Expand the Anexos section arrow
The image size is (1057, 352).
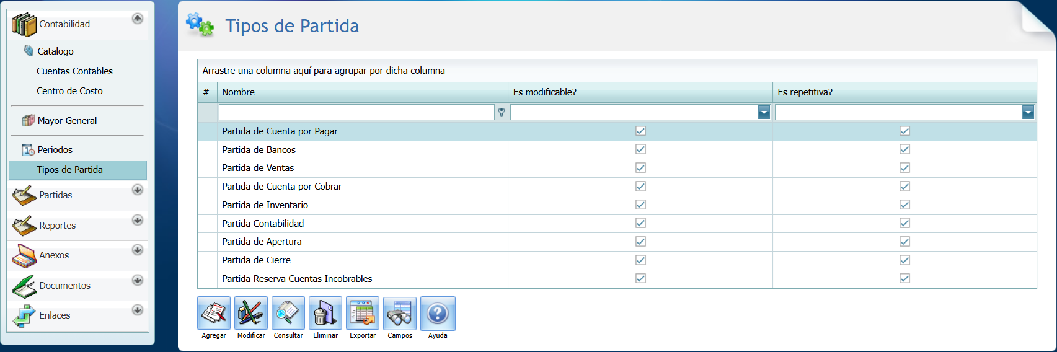[x=138, y=250]
